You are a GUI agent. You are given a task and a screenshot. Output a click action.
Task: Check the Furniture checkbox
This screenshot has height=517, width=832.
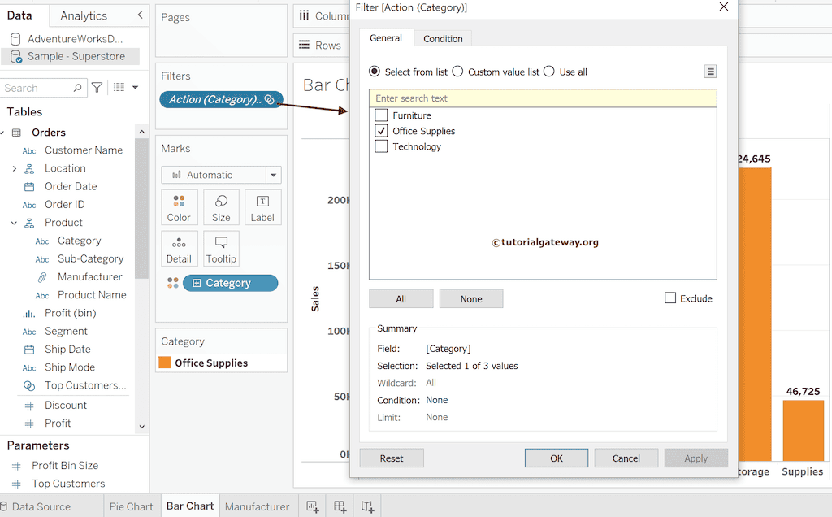pos(381,115)
